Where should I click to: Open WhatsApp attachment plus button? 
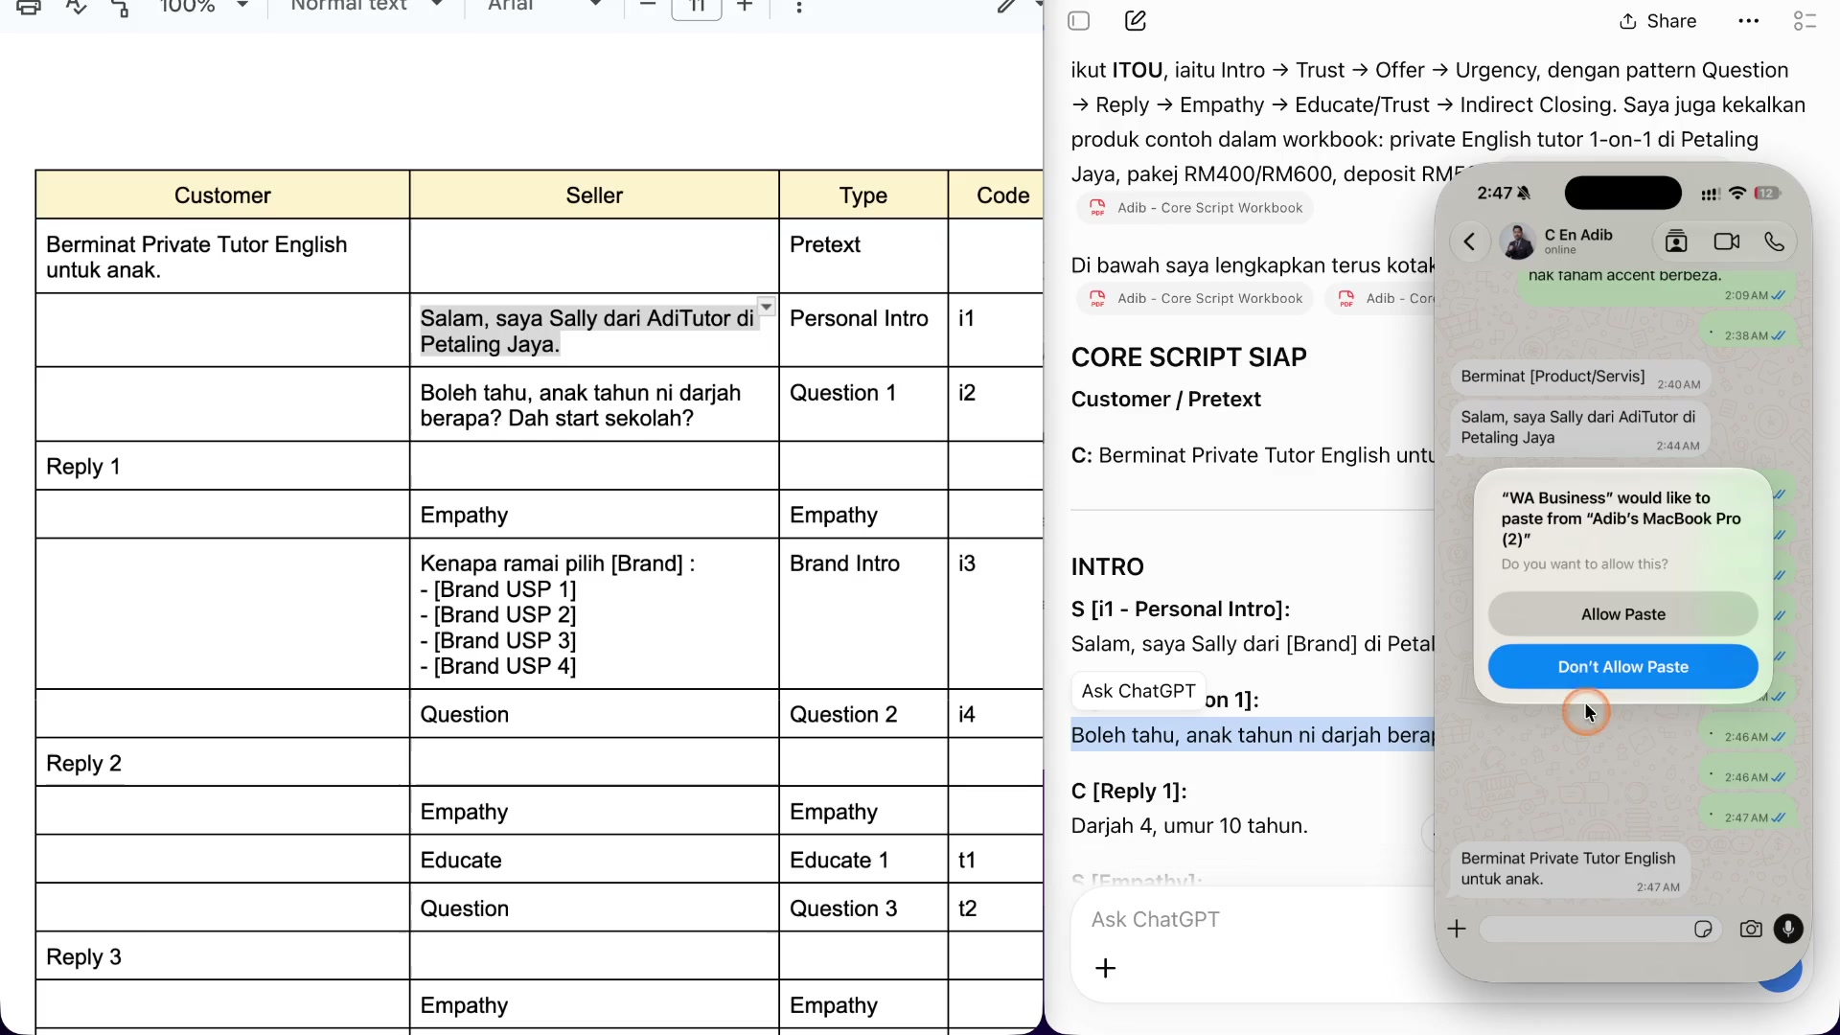pyautogui.click(x=1457, y=929)
